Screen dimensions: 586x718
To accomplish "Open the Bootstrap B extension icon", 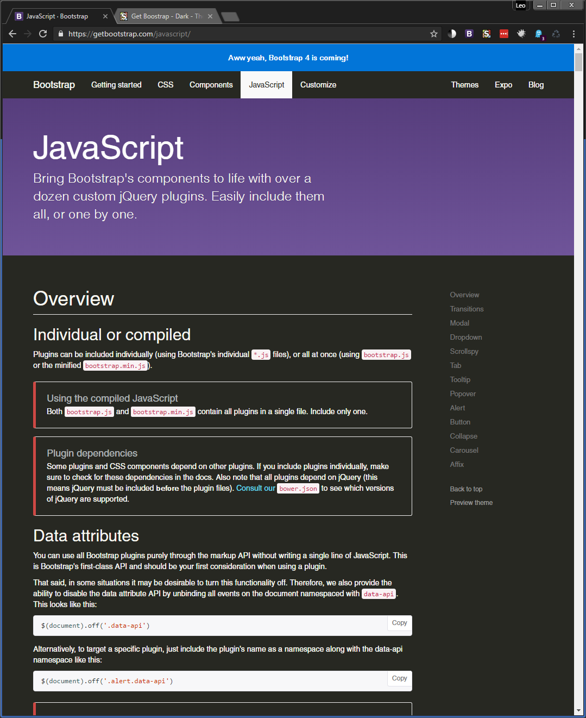I will coord(469,34).
